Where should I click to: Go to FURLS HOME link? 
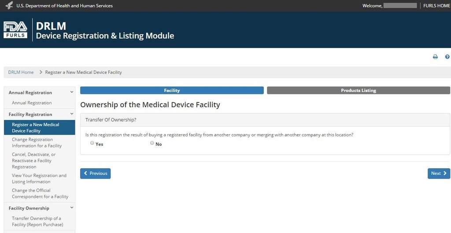tap(436, 5)
